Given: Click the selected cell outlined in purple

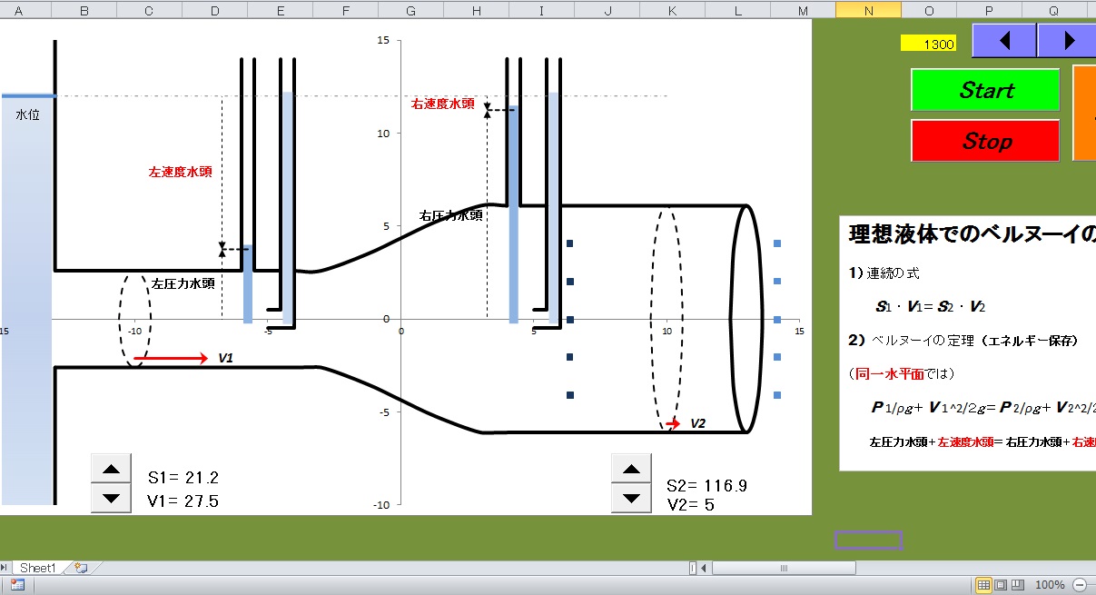Looking at the screenshot, I should pyautogui.click(x=868, y=540).
